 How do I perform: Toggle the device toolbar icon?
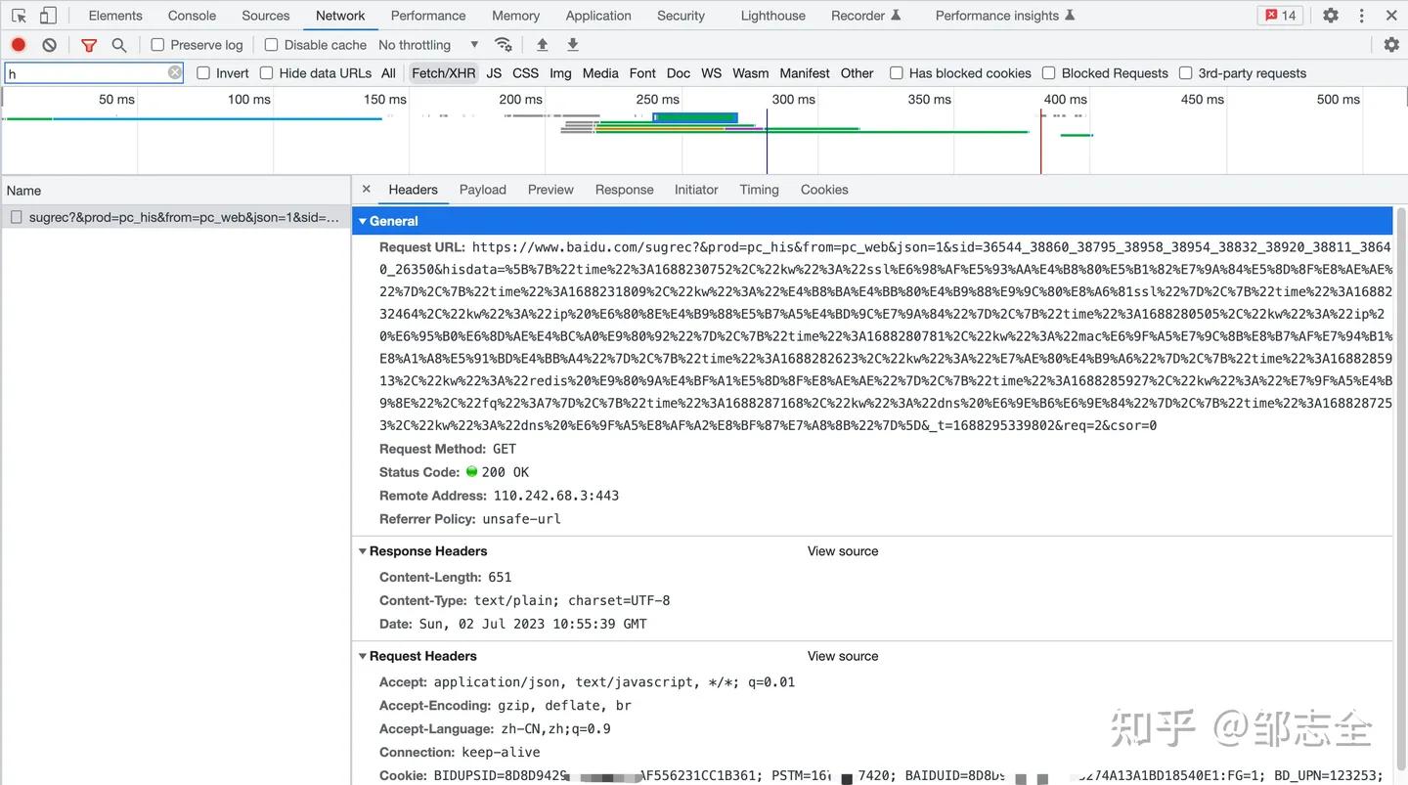point(48,16)
